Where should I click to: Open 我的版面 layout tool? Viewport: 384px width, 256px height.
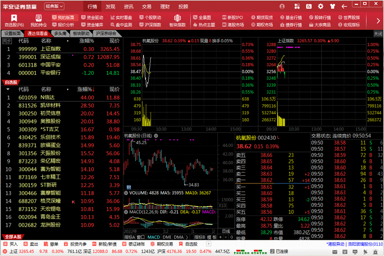pos(63,17)
